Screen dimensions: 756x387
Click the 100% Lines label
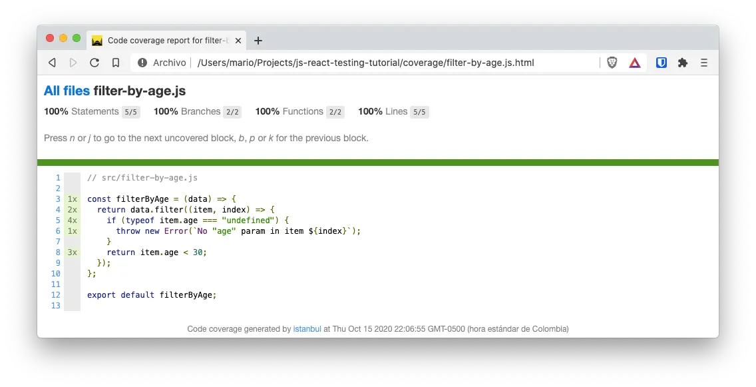click(383, 111)
